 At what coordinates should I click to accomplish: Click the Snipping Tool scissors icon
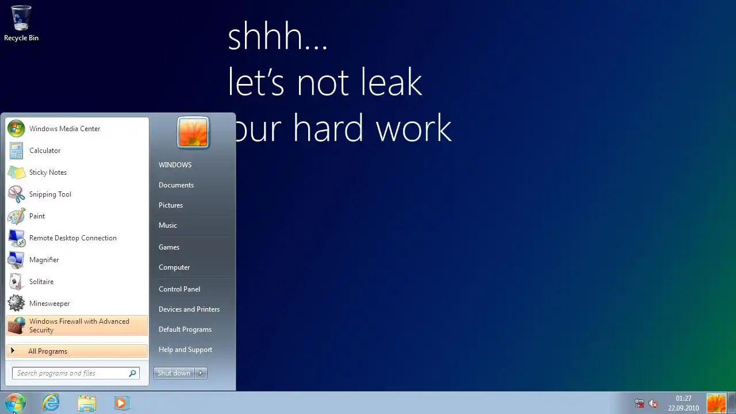(x=16, y=194)
